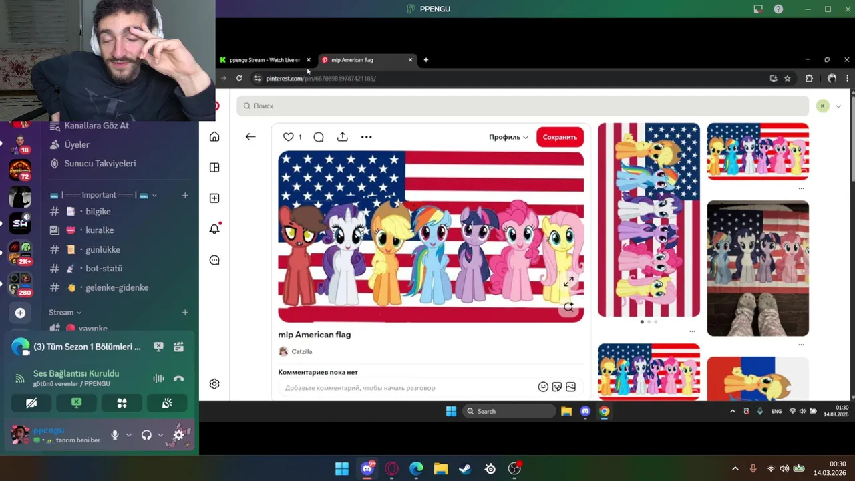Show hidden icons in outer taskbar tray
This screenshot has width=855, height=481.
735,469
